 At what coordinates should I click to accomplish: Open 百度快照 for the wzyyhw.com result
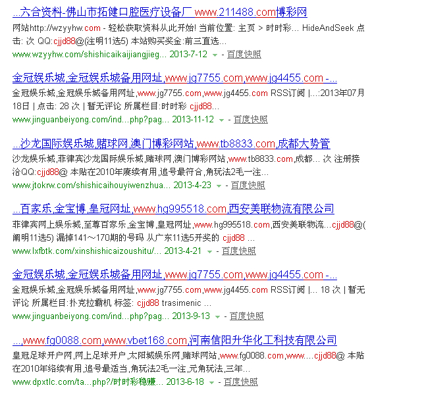(x=244, y=55)
